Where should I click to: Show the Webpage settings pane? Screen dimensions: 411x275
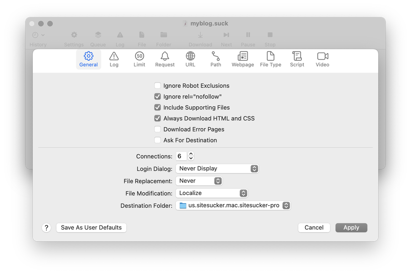(x=243, y=59)
